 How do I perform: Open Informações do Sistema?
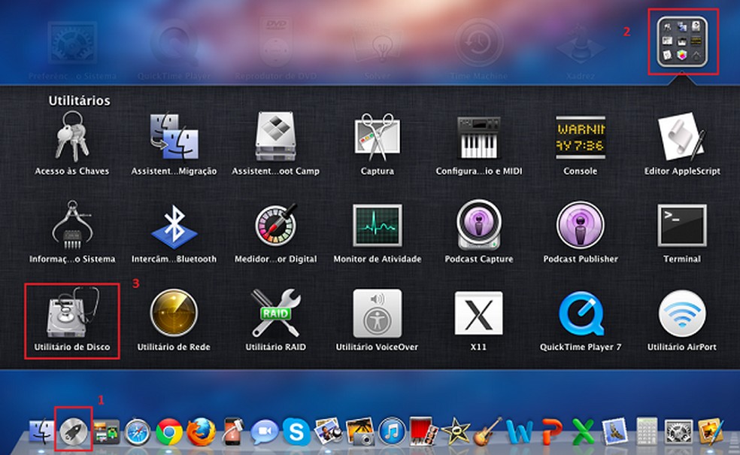[x=71, y=229]
